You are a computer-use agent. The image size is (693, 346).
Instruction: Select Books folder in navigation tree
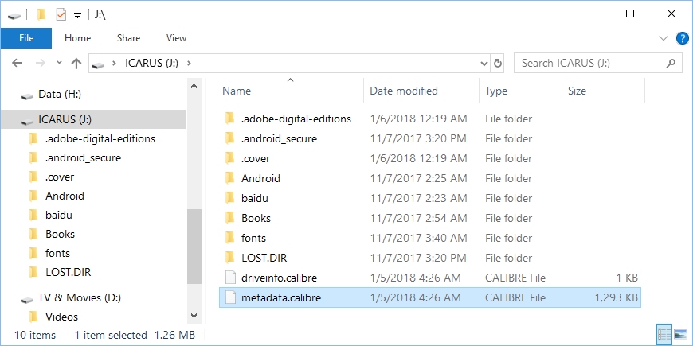pos(60,234)
